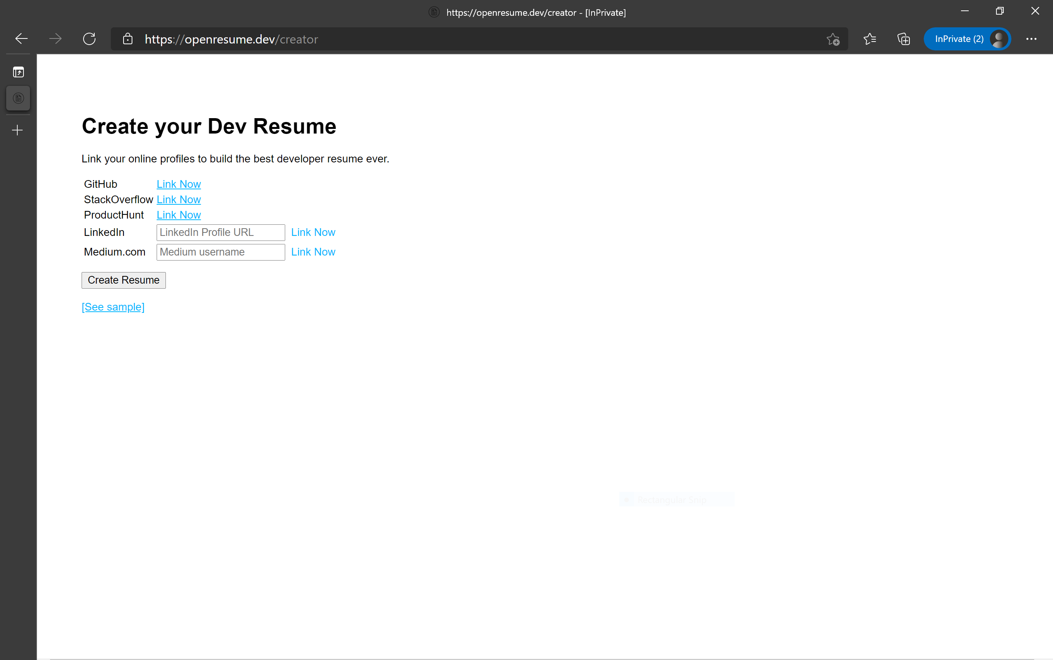
Task: View site information via the lock icon
Action: 128,39
